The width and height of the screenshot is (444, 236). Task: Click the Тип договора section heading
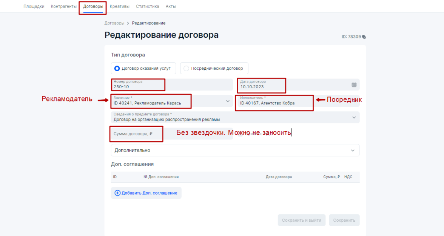tap(128, 55)
